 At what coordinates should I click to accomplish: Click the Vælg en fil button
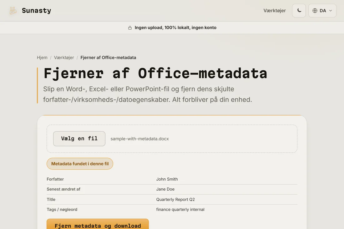(79, 138)
